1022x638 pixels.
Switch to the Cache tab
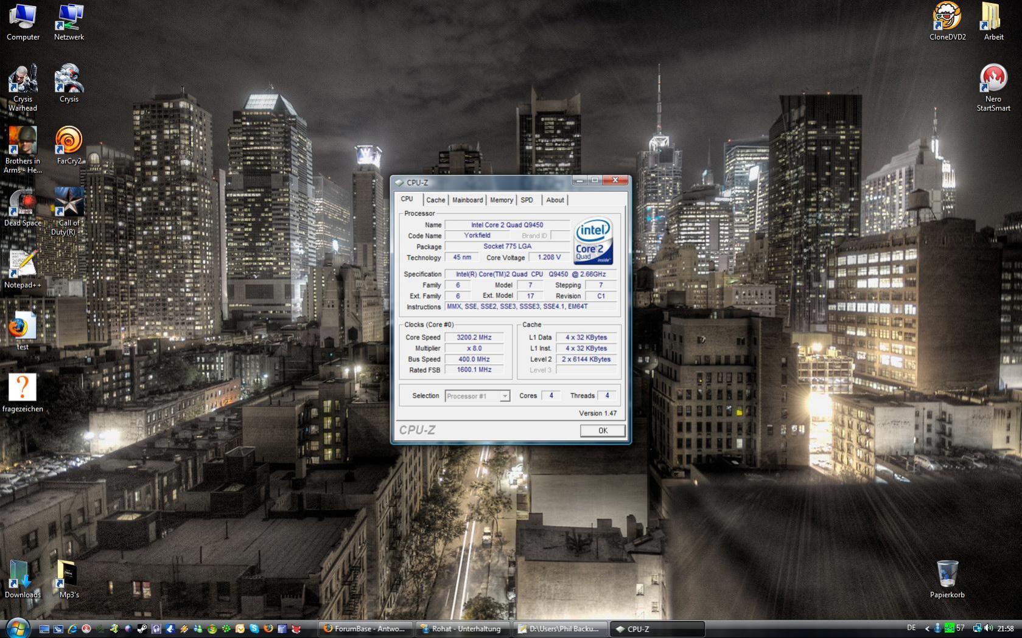[435, 200]
